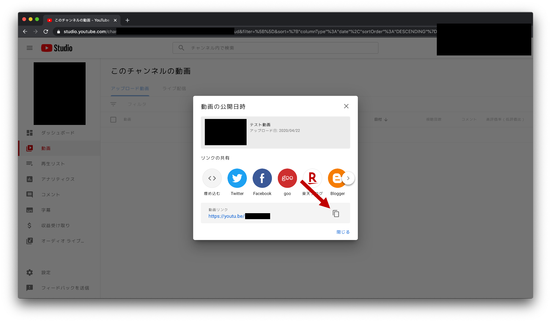
Task: Toggle the select-all checkbox in table header
Action: pyautogui.click(x=113, y=120)
